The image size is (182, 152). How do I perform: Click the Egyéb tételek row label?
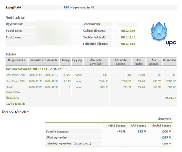coord(15,104)
